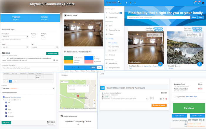Open Your wait list submenu item
206x129 pixels.
(x=112, y=51)
